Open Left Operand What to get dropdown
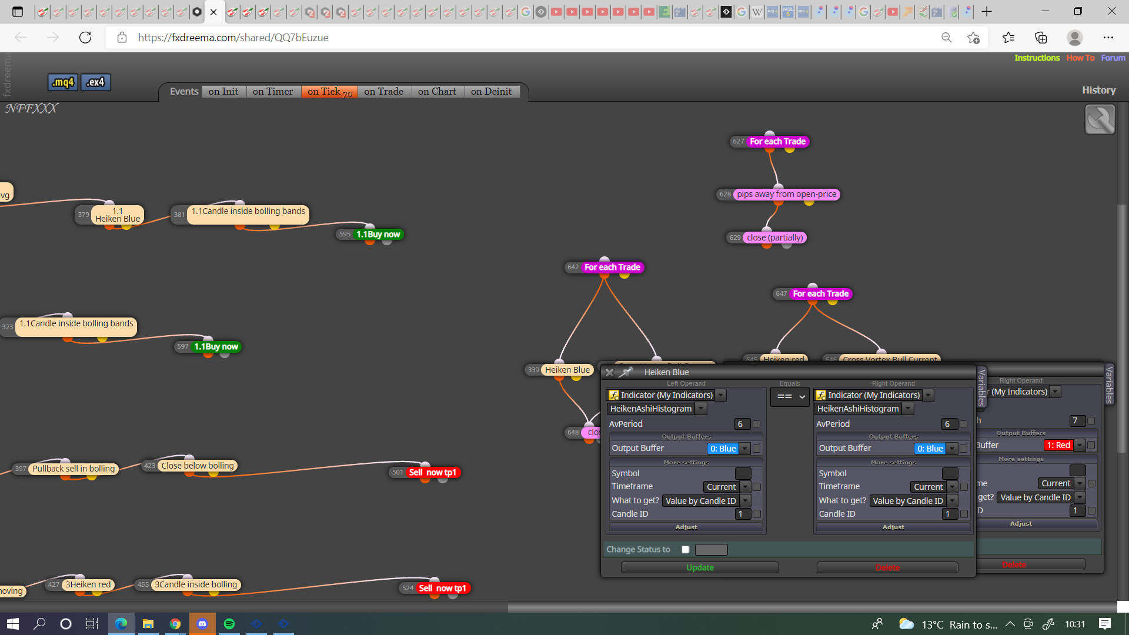Screen dimensions: 1129x635 [745, 501]
